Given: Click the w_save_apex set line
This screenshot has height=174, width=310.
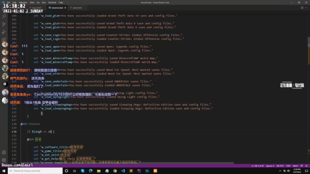Looking at the screenshot, I should click(93, 46).
